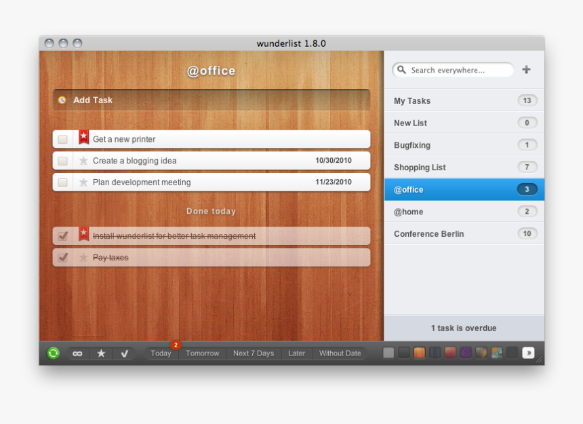Viewport: 583px width, 424px height.
Task: Check off 'Get a new printer'
Action: (63, 140)
